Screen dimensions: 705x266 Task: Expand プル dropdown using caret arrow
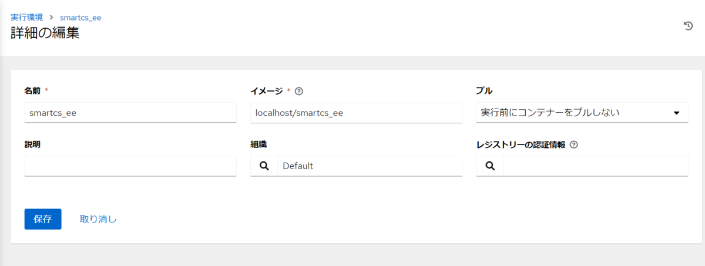[x=676, y=113]
